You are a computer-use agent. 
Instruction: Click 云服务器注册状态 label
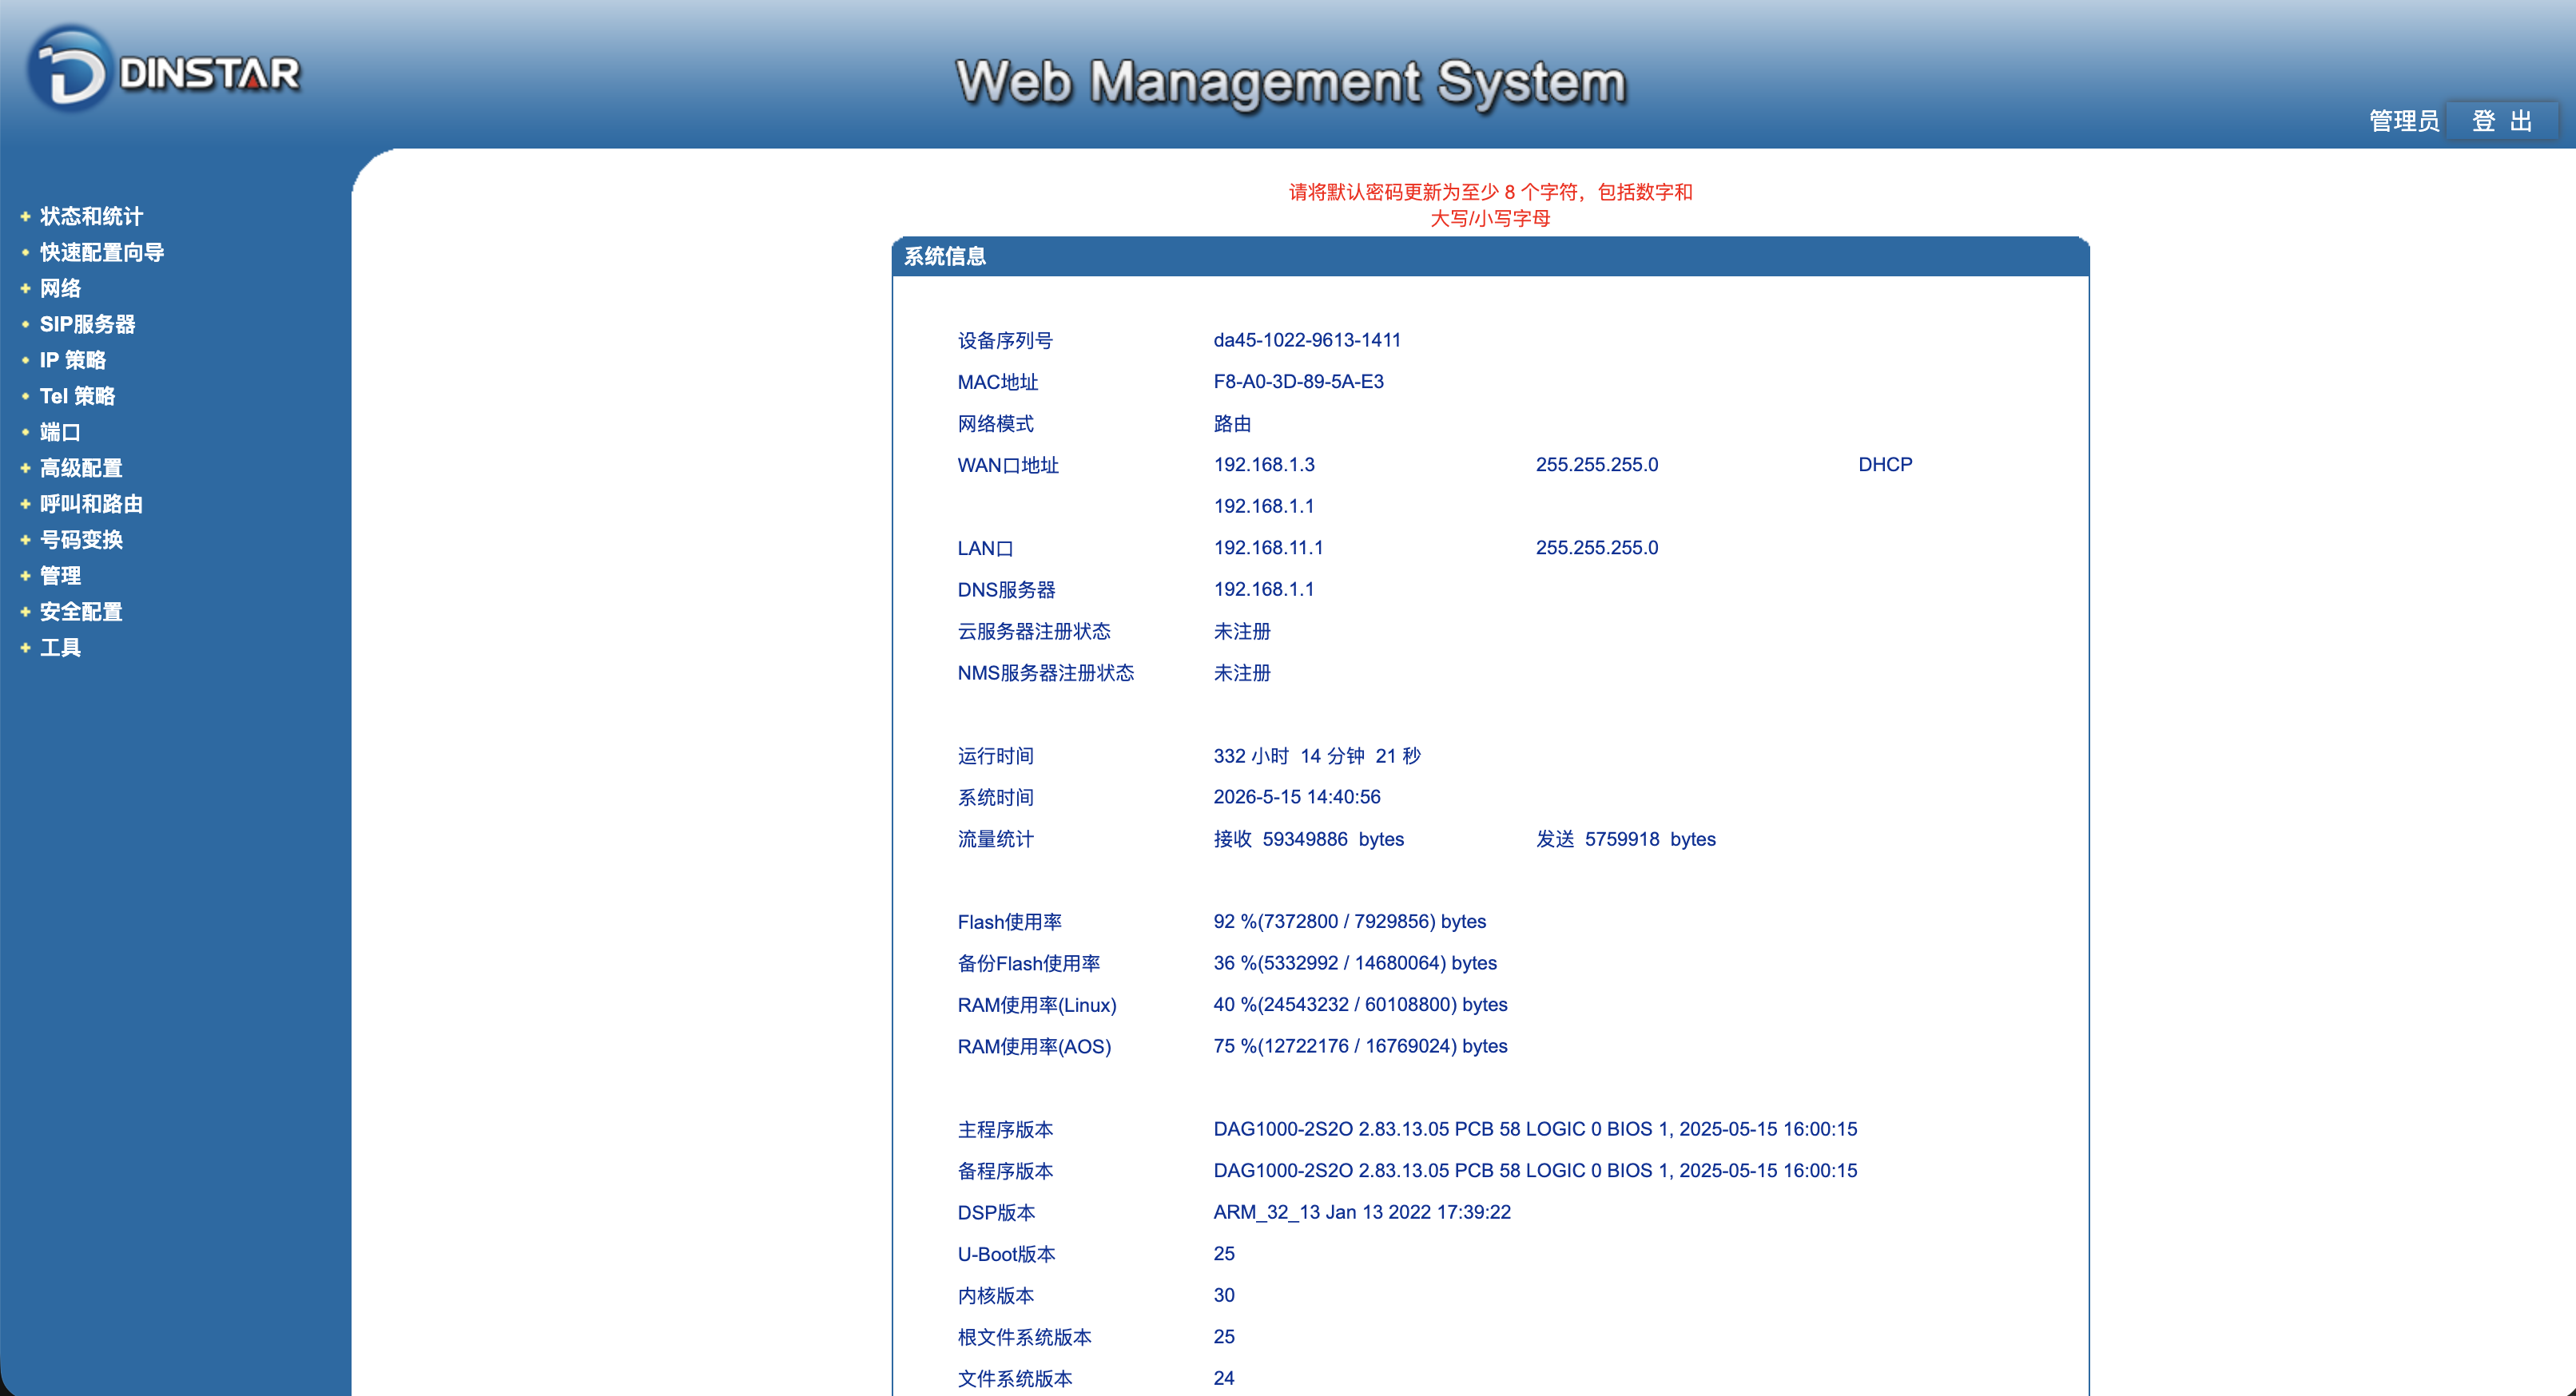click(1034, 632)
